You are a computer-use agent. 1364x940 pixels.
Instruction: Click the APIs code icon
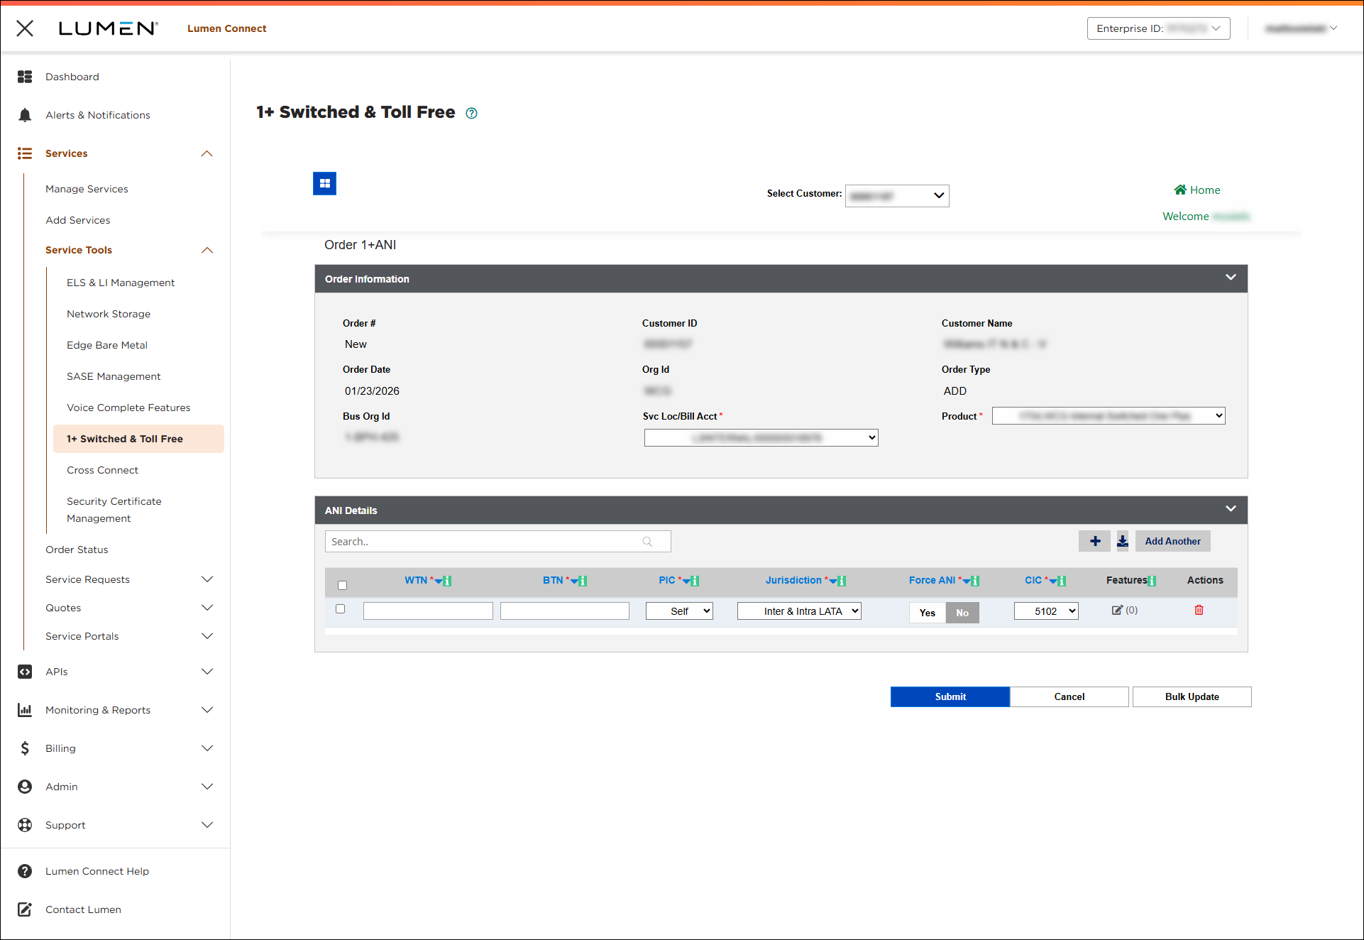[25, 672]
